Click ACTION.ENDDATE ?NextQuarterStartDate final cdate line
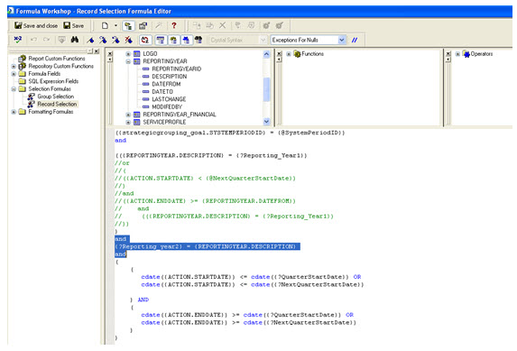517x351 pixels. (x=249, y=322)
